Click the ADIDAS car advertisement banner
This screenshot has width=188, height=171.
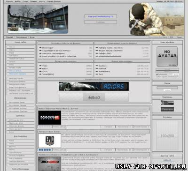tap(94, 86)
